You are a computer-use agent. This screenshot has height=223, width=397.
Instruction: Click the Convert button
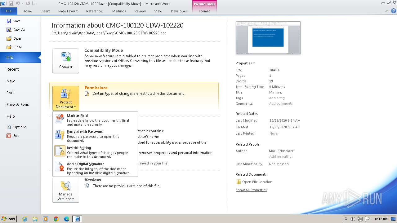click(x=66, y=61)
